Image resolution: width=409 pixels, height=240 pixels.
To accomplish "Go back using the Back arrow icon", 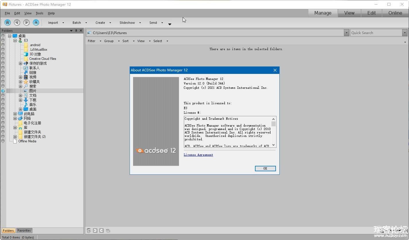I will pos(17,22).
